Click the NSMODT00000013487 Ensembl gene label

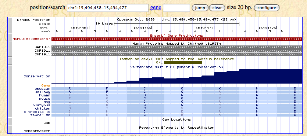[x=31, y=39]
